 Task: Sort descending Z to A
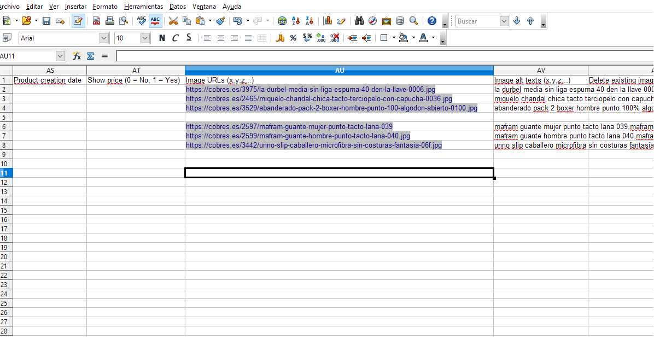tap(310, 21)
